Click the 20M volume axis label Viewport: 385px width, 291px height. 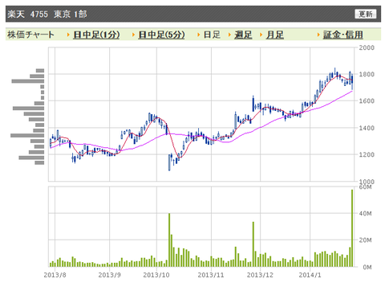pos(365,240)
